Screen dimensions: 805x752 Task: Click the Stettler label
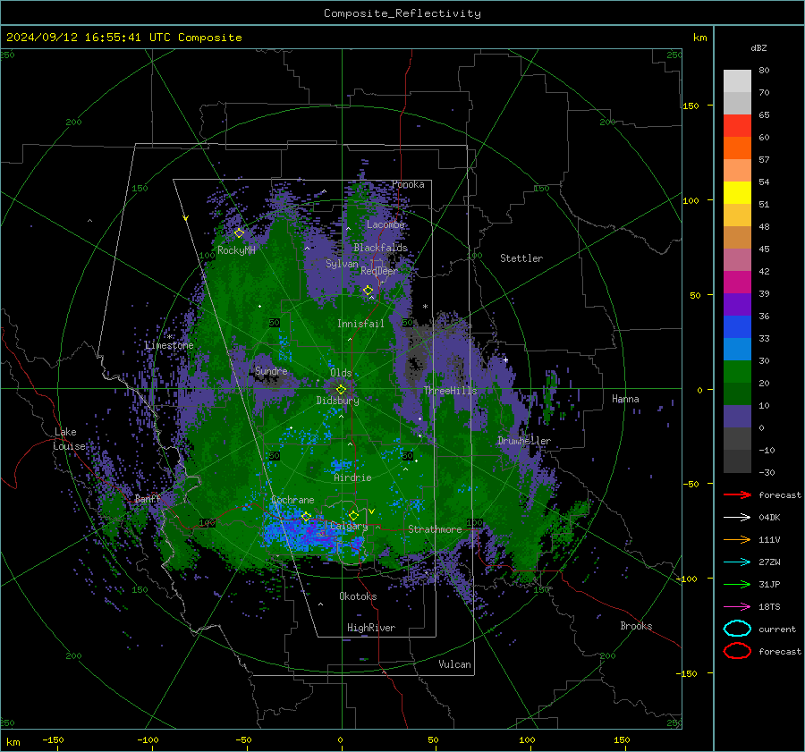click(x=521, y=258)
